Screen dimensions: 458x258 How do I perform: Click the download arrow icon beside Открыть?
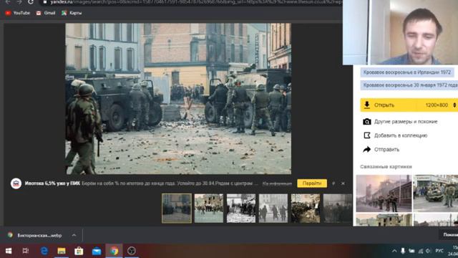367,105
